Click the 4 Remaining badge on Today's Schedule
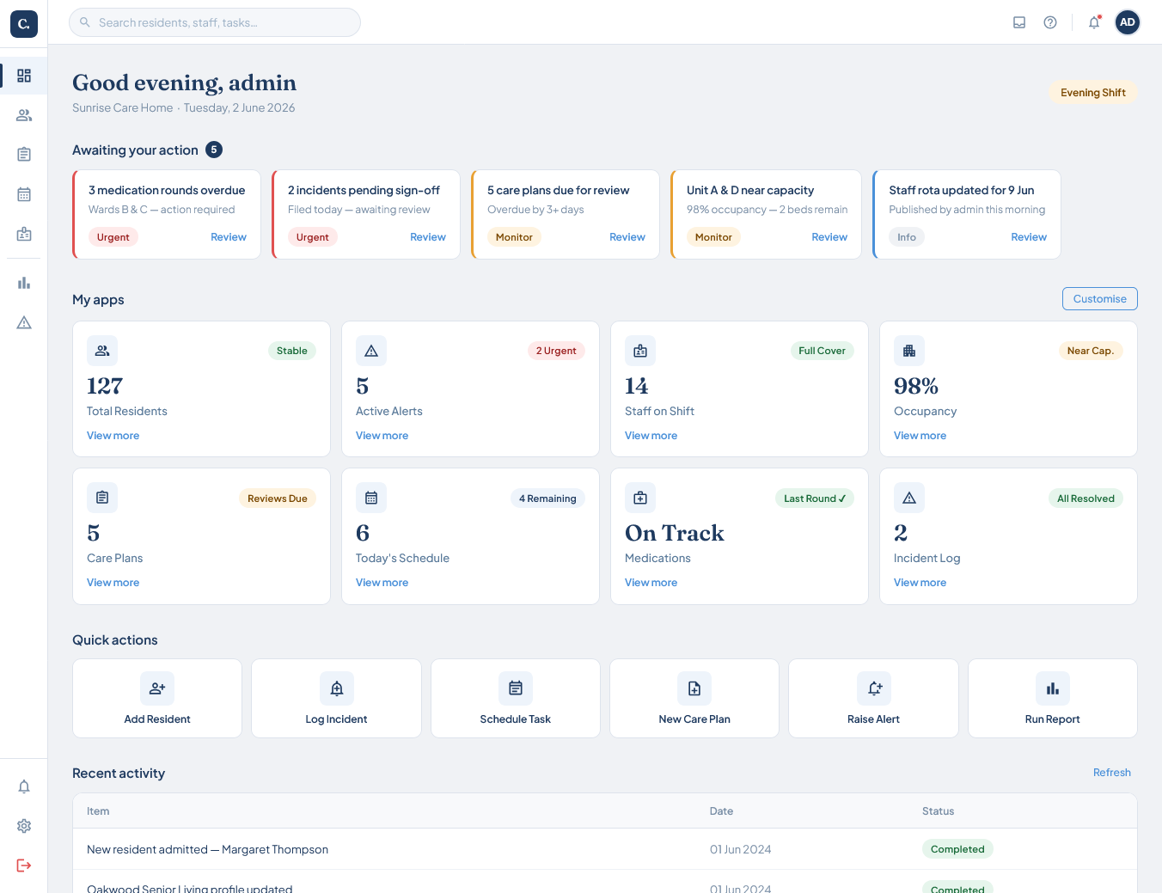1162x893 pixels. pos(547,498)
